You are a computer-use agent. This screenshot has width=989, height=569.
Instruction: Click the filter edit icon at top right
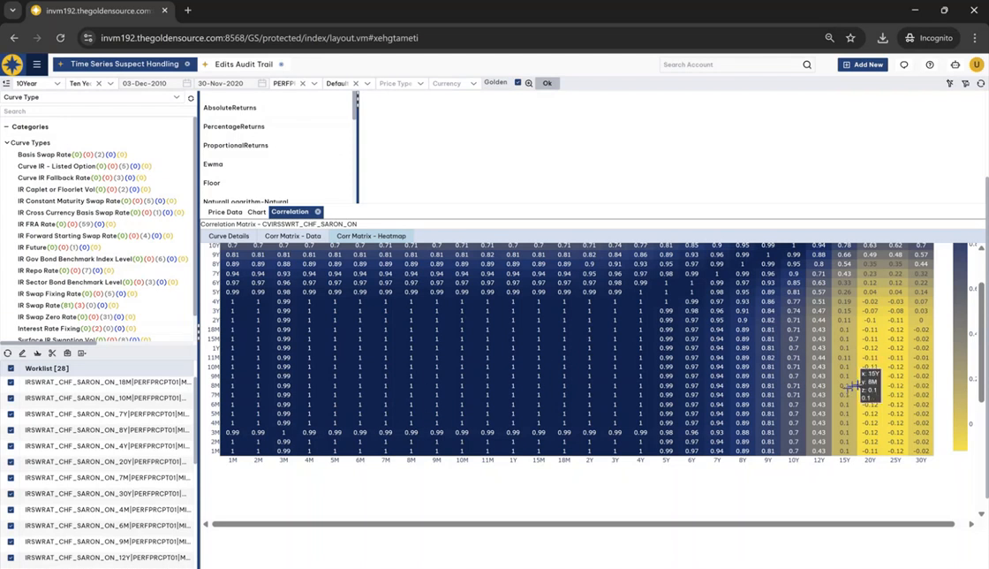(x=965, y=83)
